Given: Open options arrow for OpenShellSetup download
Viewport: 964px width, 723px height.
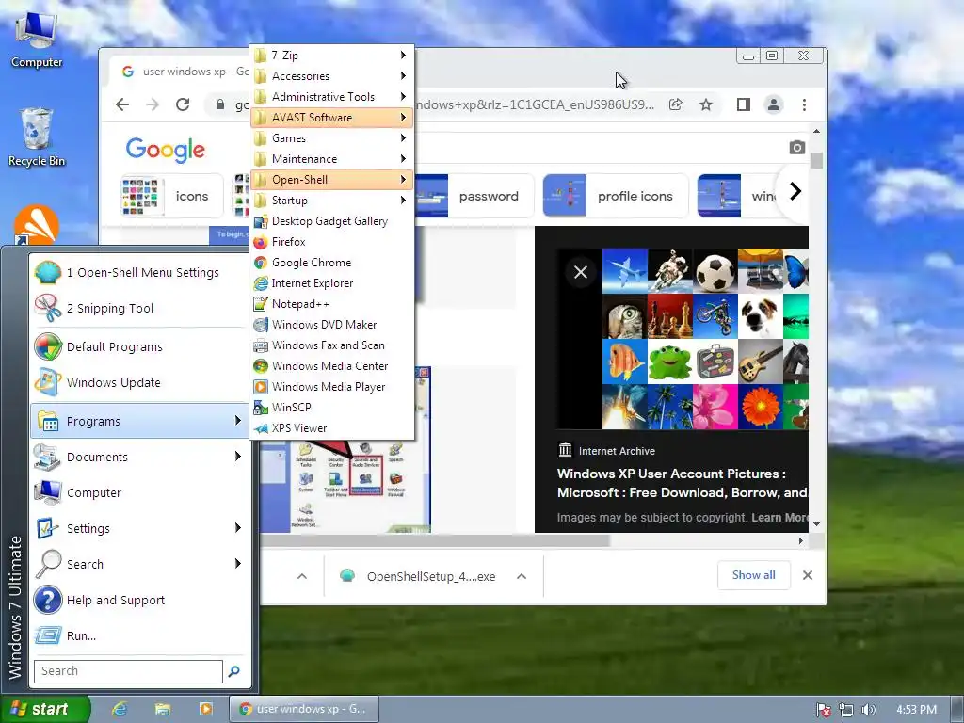Looking at the screenshot, I should [x=522, y=577].
